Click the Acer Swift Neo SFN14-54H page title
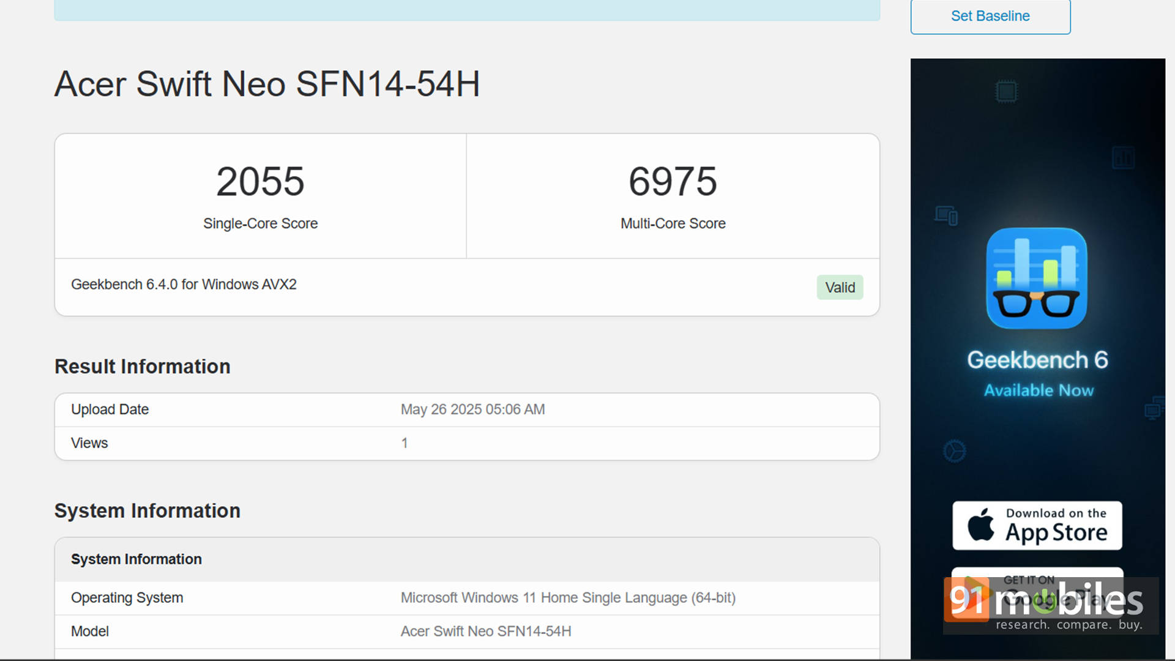Image resolution: width=1175 pixels, height=661 pixels. [x=267, y=84]
